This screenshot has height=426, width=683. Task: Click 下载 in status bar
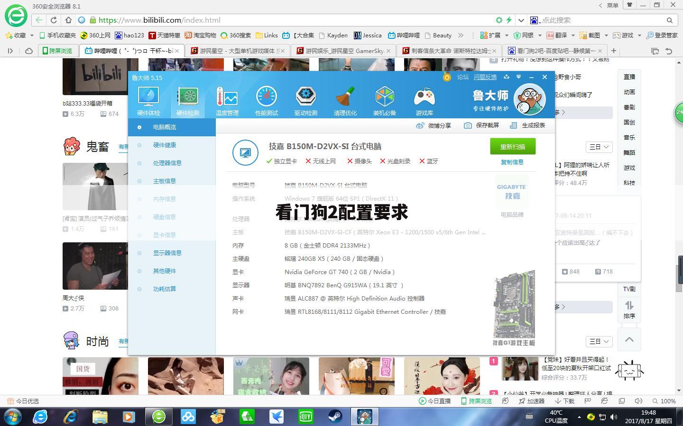pyautogui.click(x=564, y=401)
